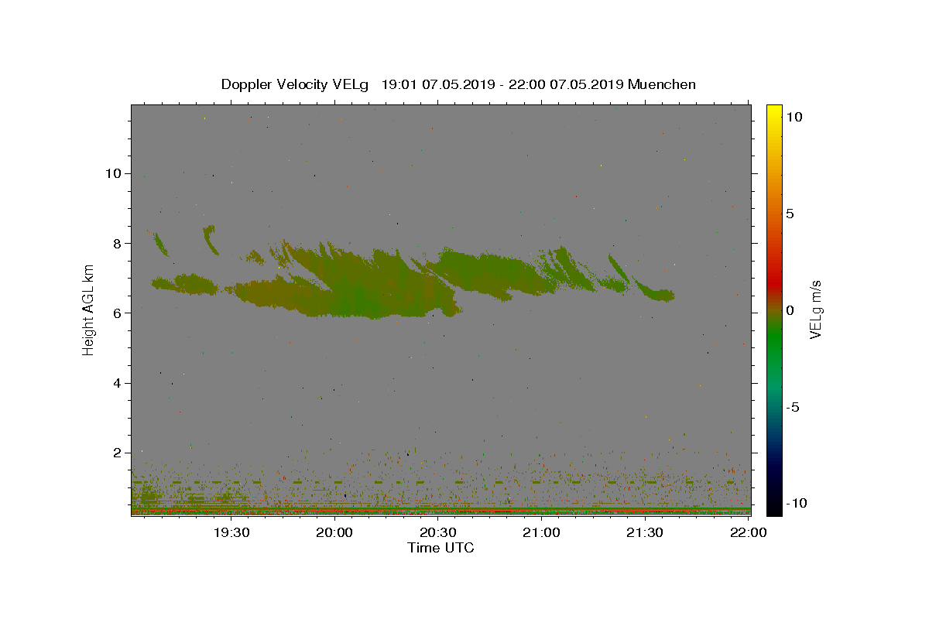Click the 20:00 time tick label
Viewport: 929px width, 619px height.
[335, 532]
